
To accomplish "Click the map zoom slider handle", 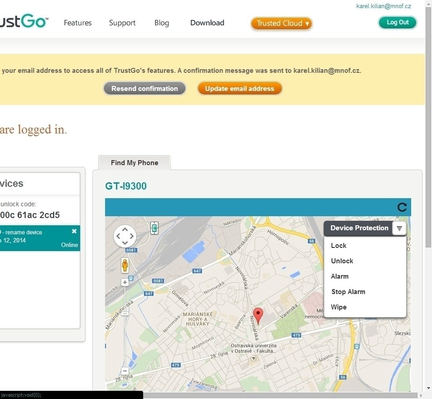I will 125,313.
